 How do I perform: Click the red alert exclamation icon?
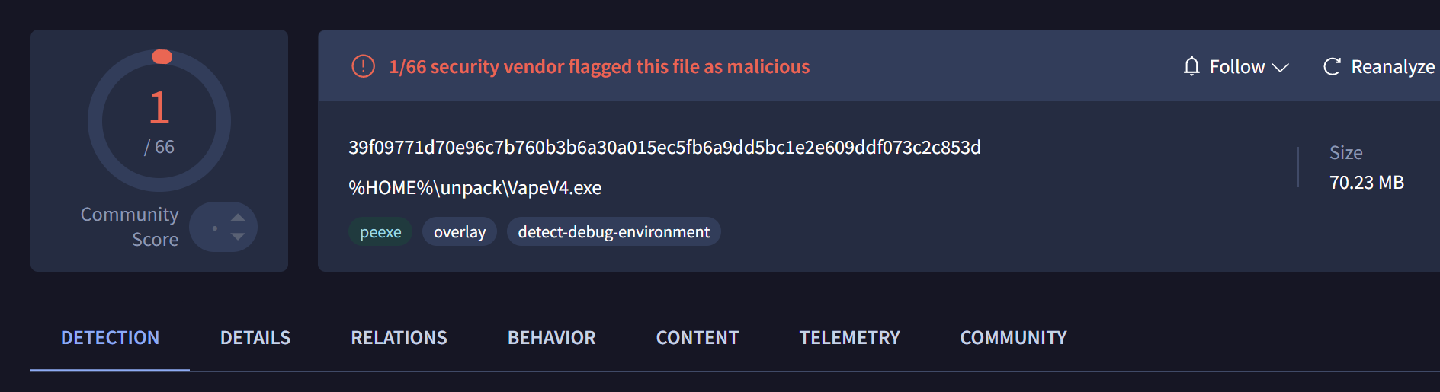363,66
